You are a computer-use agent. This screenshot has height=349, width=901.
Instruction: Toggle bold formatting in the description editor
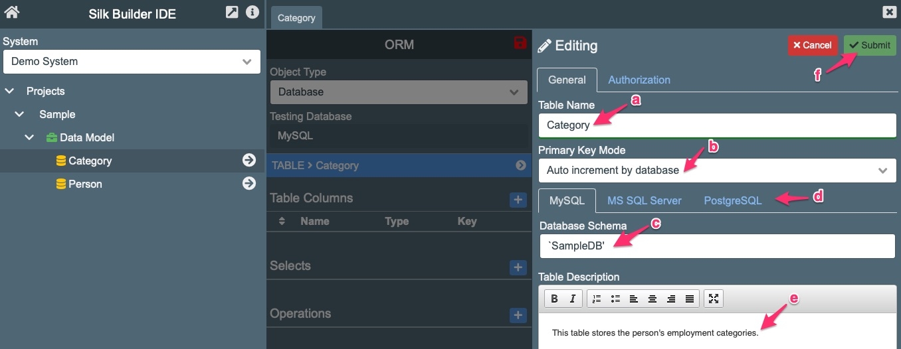[554, 299]
